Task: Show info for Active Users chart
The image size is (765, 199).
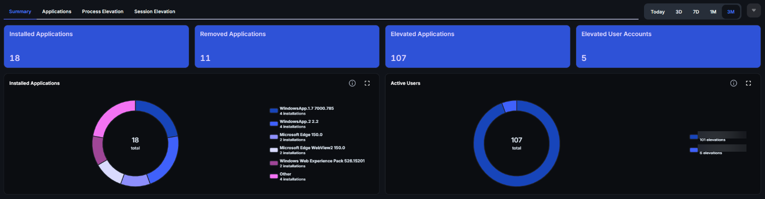Action: coord(733,83)
